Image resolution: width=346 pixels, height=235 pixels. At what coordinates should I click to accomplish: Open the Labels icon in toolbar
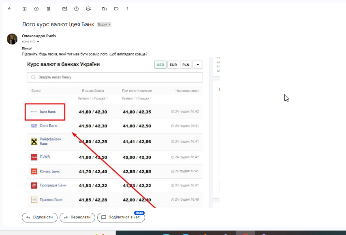(x=116, y=9)
